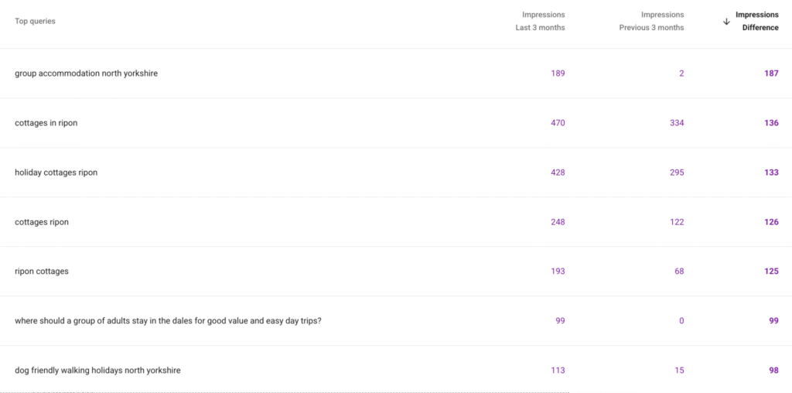This screenshot has height=393, width=792.
Task: Click the 189 impressions value
Action: point(558,73)
